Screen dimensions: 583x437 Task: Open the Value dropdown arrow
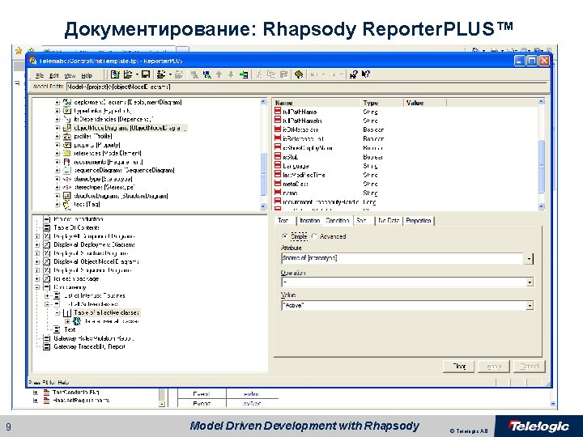coord(530,306)
